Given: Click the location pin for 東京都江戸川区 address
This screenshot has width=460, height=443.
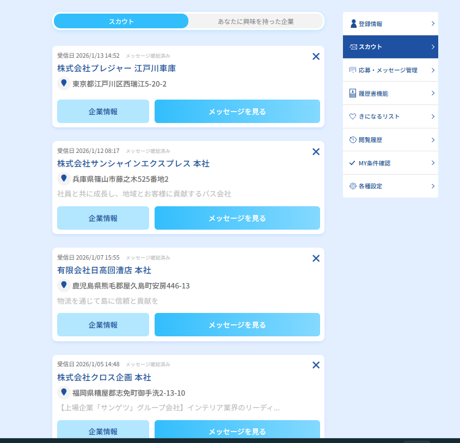Looking at the screenshot, I should pos(64,83).
